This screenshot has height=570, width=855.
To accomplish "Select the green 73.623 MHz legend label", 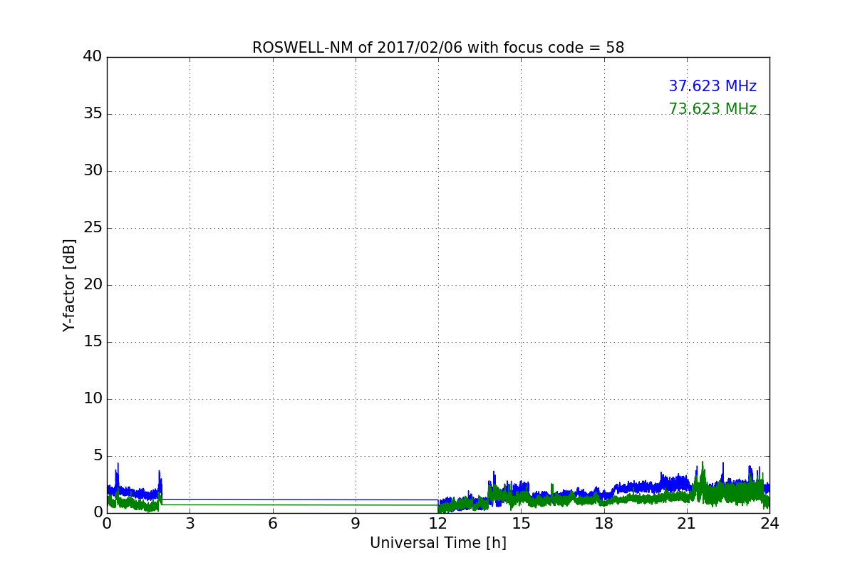I will click(712, 109).
